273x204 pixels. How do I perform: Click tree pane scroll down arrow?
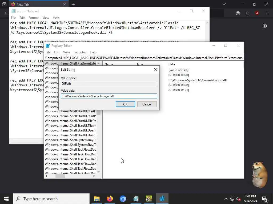[x=99, y=172]
